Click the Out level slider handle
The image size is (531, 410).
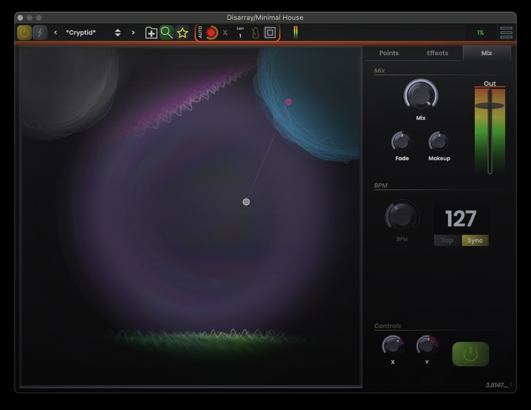pos(490,105)
